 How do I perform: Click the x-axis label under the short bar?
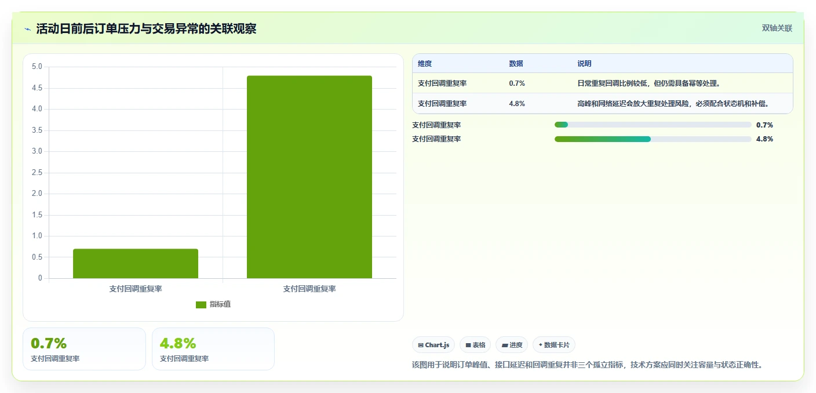[x=136, y=289]
